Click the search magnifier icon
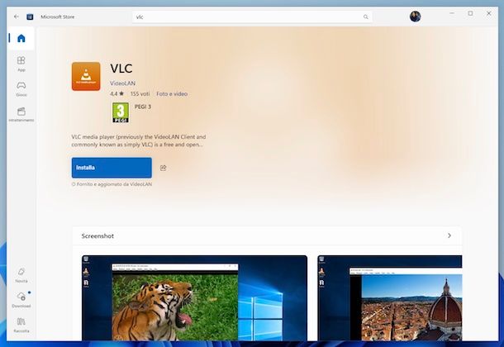 coord(366,17)
